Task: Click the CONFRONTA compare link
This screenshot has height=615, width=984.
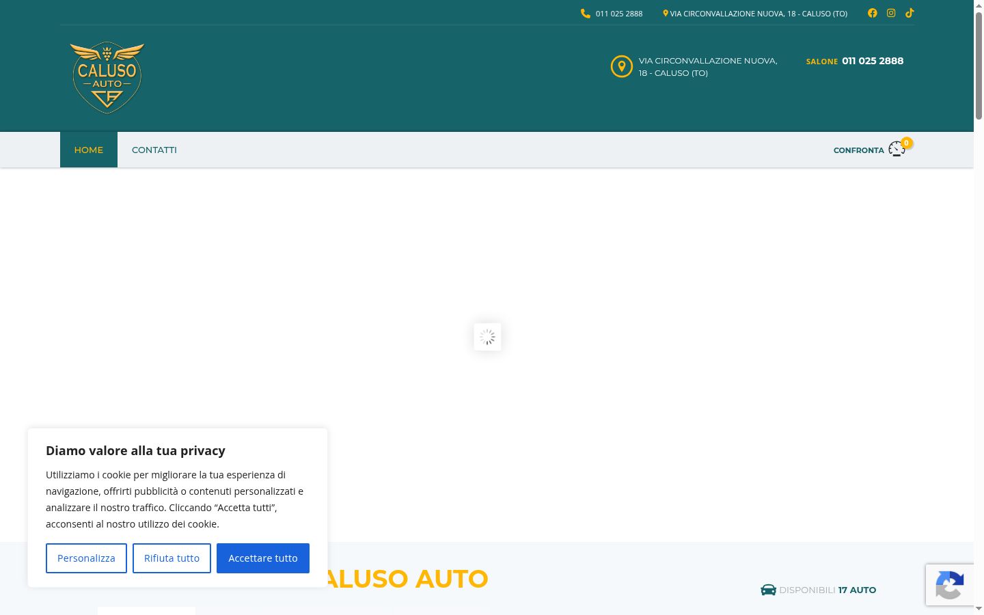Action: click(x=859, y=150)
